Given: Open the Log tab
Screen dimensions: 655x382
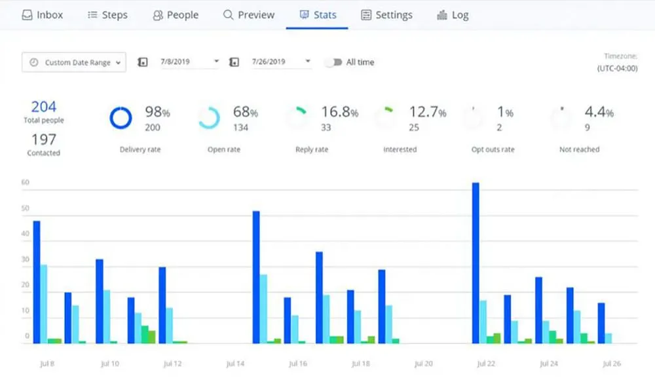Looking at the screenshot, I should point(453,14).
